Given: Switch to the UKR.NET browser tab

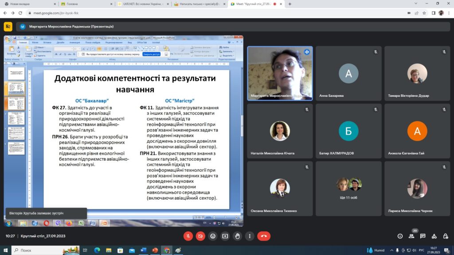Looking at the screenshot, I should (x=141, y=4).
